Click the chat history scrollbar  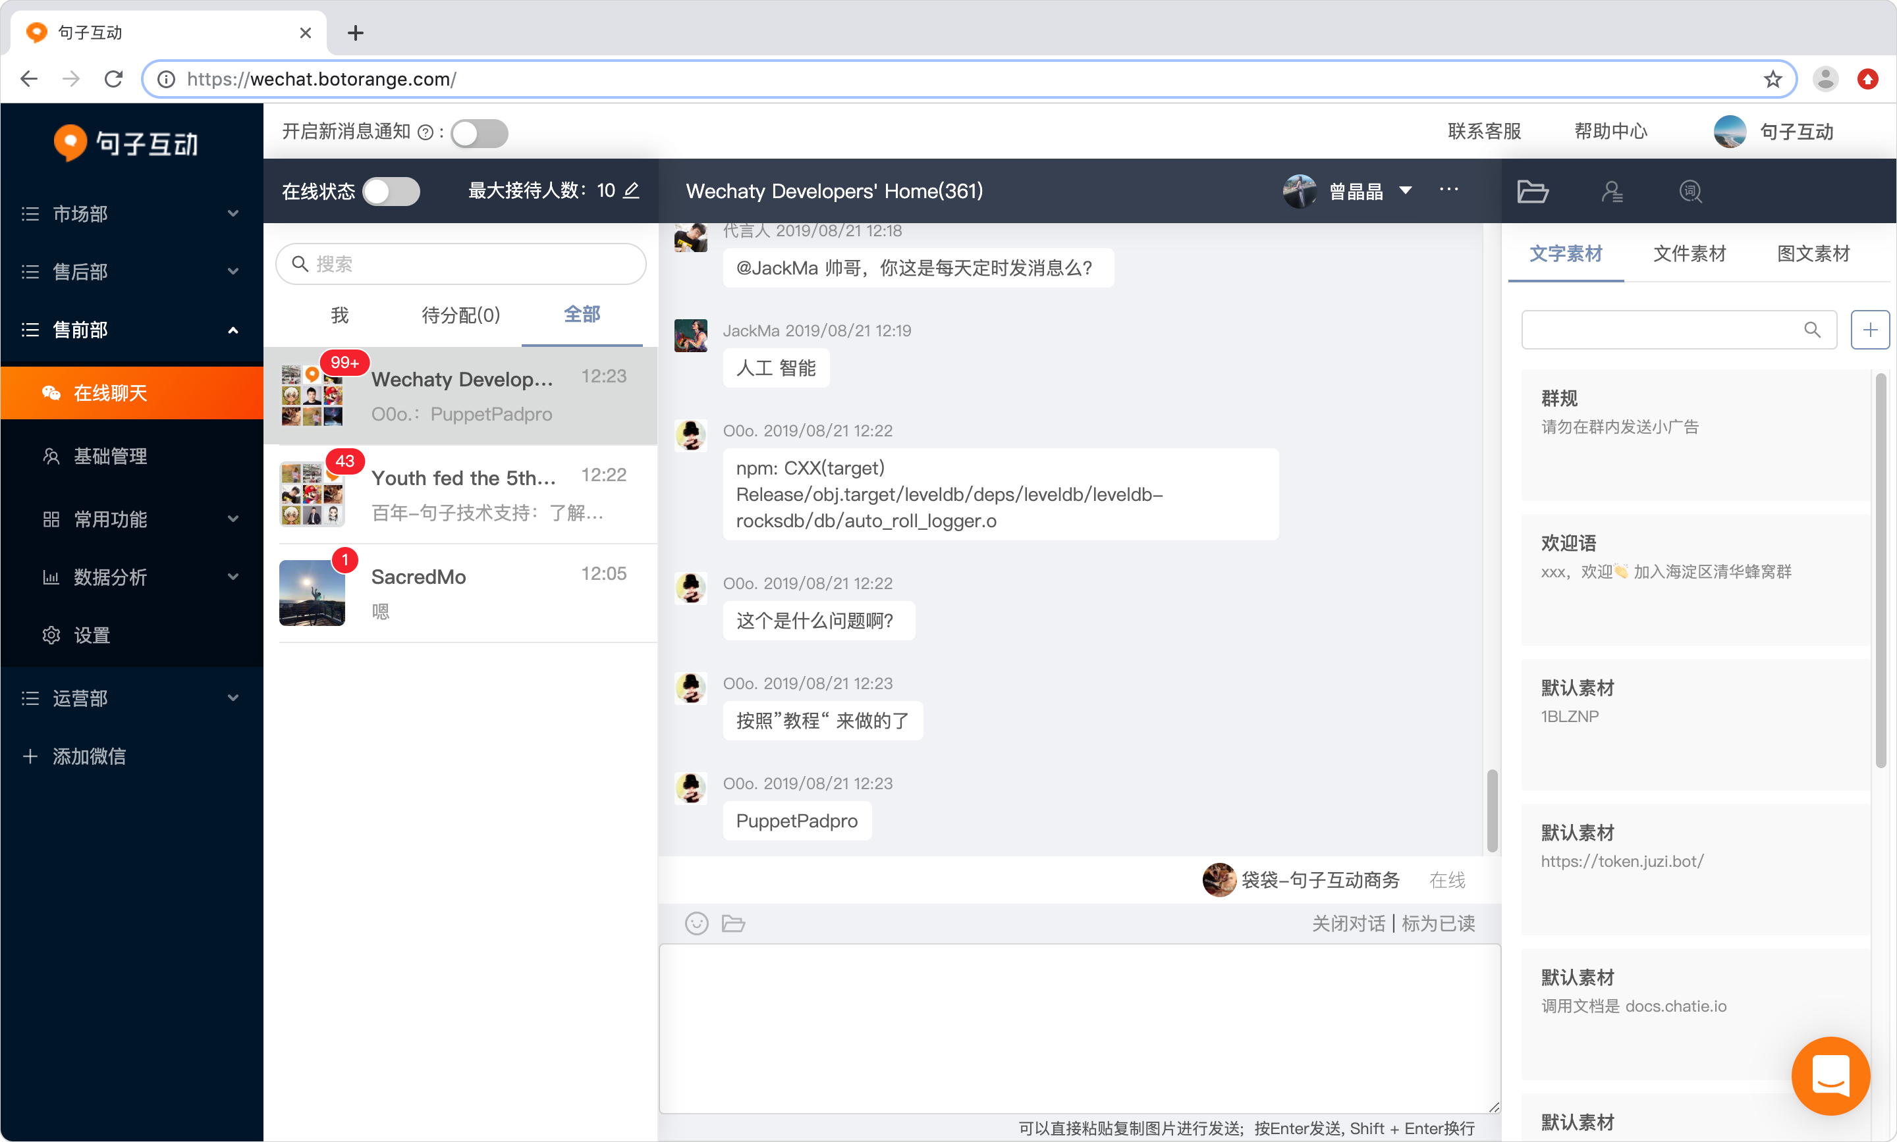tap(1492, 810)
